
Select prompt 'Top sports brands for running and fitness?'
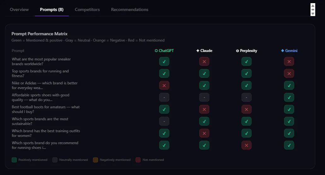[40, 73]
